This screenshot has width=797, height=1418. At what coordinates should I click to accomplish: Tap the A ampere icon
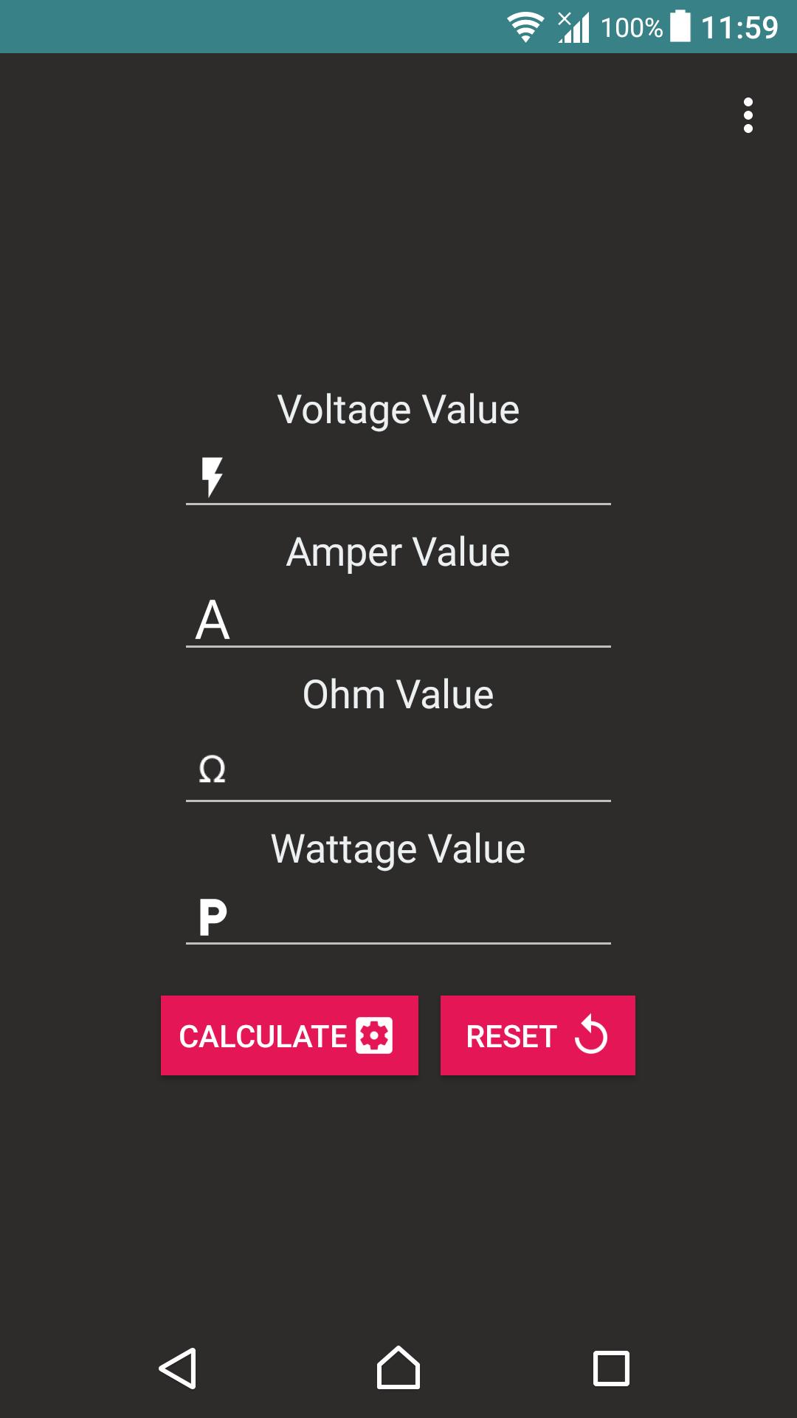(x=213, y=620)
